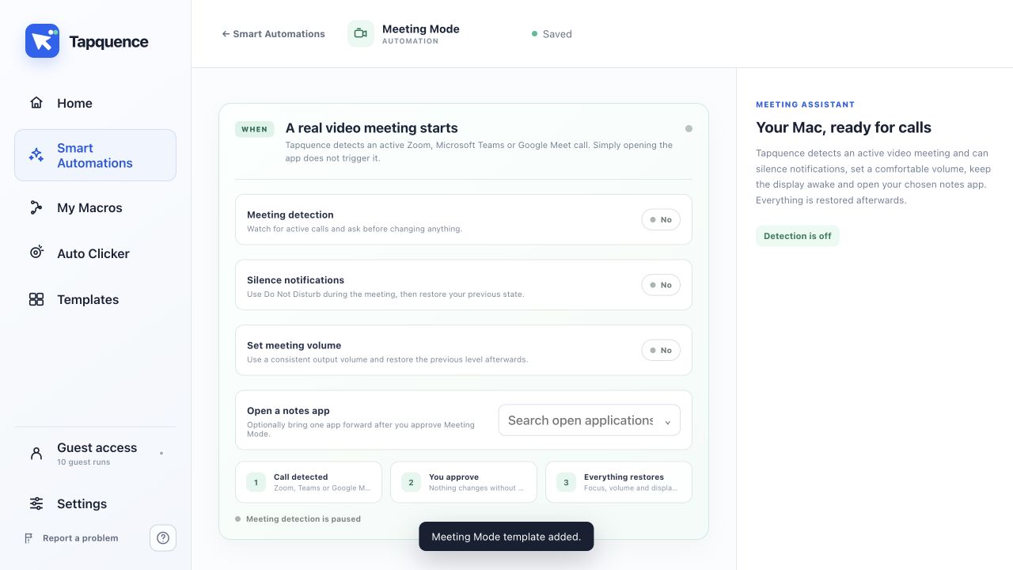Open Home in the sidebar
1013x570 pixels.
pyautogui.click(x=95, y=103)
